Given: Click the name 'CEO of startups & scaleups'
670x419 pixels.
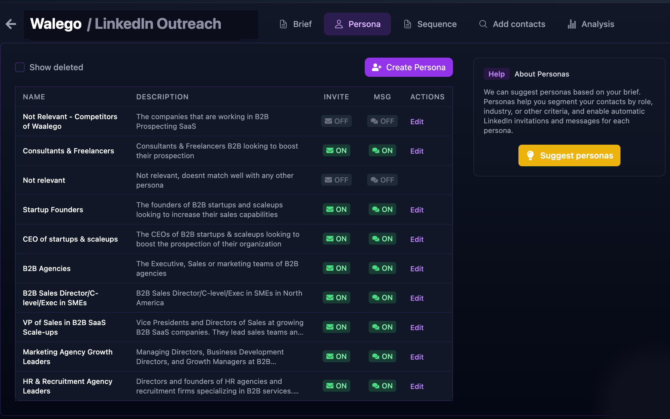Looking at the screenshot, I should 70,239.
